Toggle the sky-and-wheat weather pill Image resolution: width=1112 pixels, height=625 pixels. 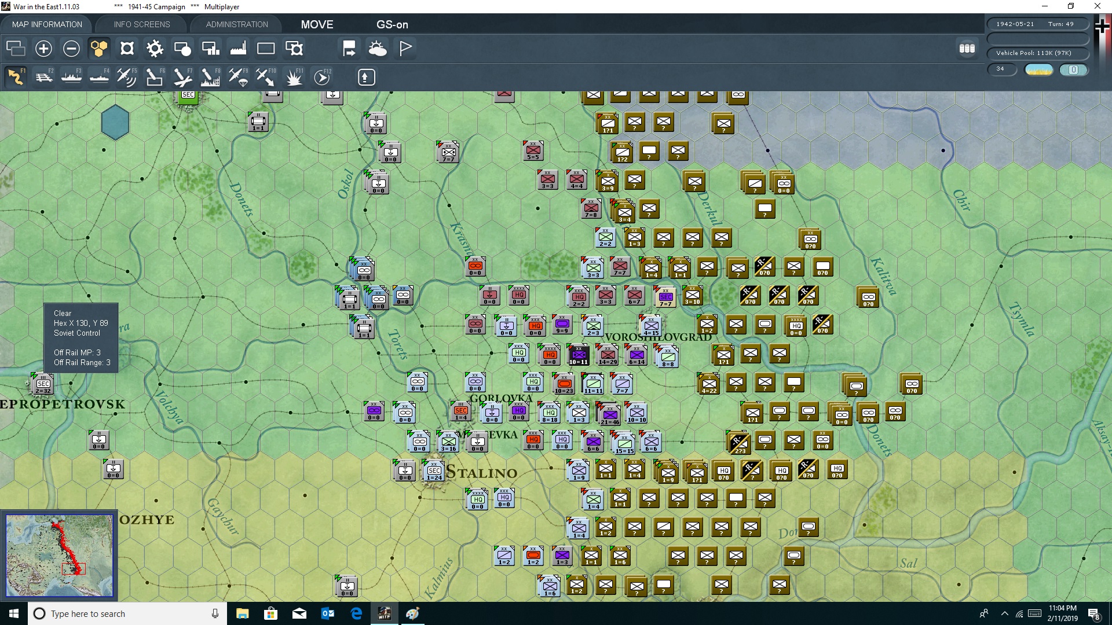(1039, 69)
